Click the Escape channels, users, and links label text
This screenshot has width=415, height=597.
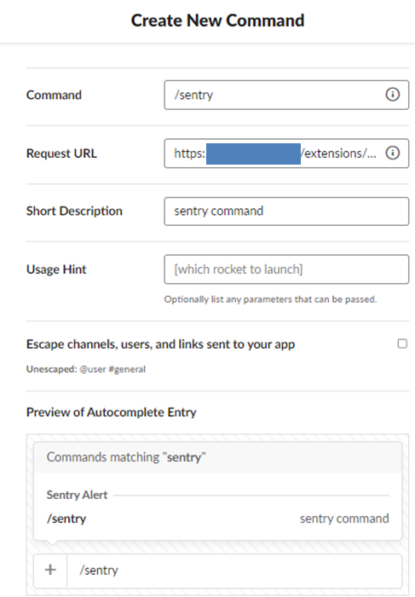[160, 345]
